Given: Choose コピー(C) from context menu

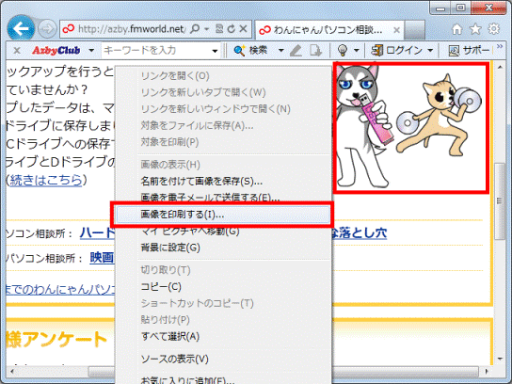Looking at the screenshot, I should [161, 287].
